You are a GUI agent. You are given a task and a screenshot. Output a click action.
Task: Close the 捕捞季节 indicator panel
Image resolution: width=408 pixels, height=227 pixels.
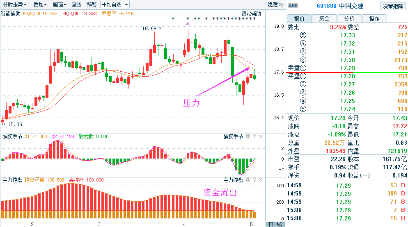(261, 136)
